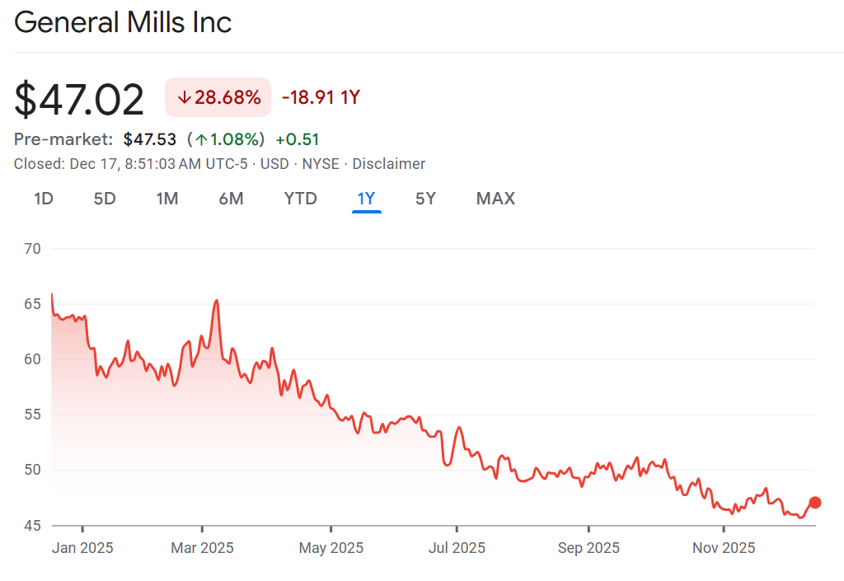Image resolution: width=844 pixels, height=581 pixels.
Task: Click the $47.53 pre-market price
Action: click(x=150, y=139)
